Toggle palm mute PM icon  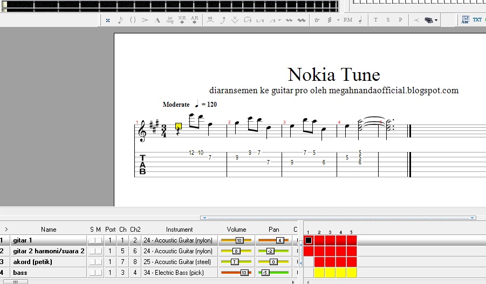tap(348, 20)
